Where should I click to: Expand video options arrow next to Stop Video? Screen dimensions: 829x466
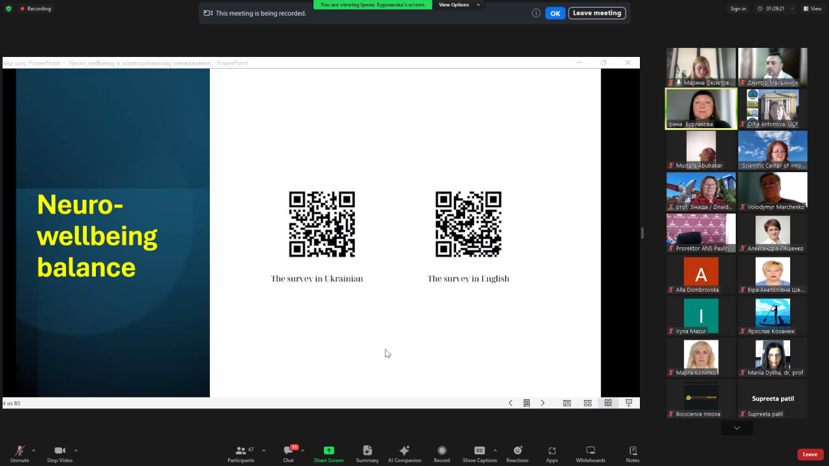(76, 450)
